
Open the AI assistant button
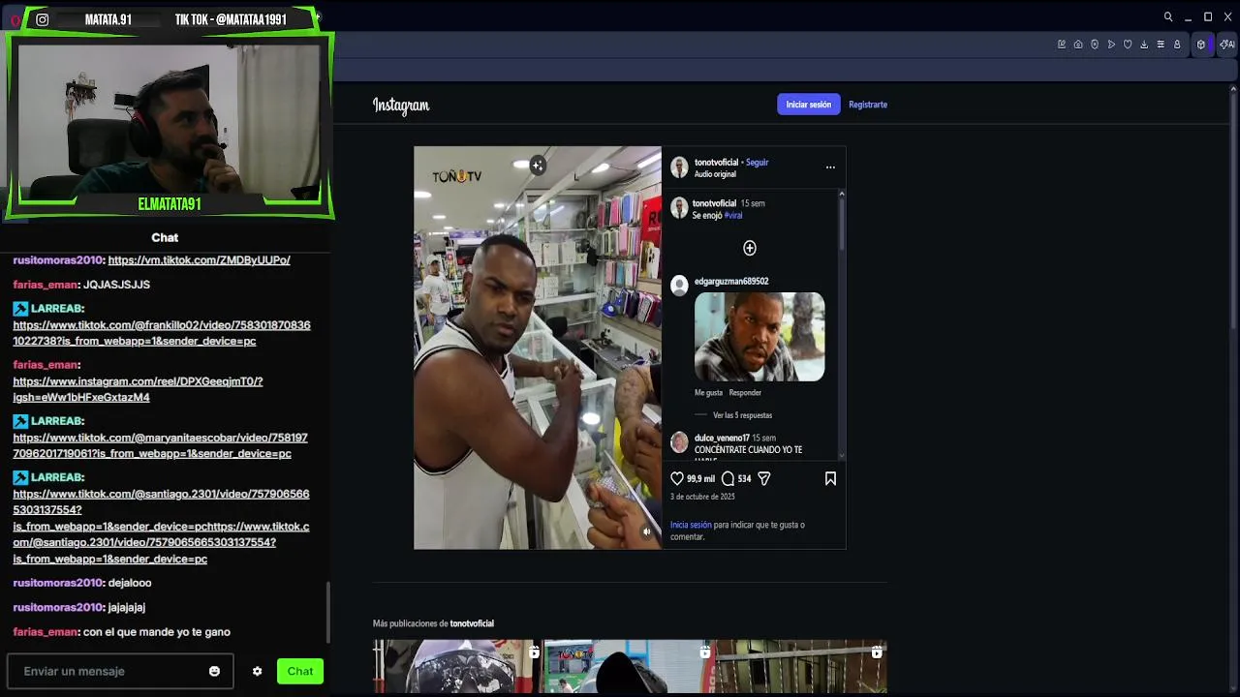pyautogui.click(x=1226, y=45)
